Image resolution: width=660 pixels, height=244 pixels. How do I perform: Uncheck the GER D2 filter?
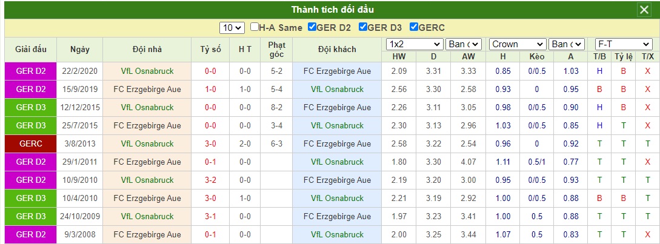(x=312, y=27)
